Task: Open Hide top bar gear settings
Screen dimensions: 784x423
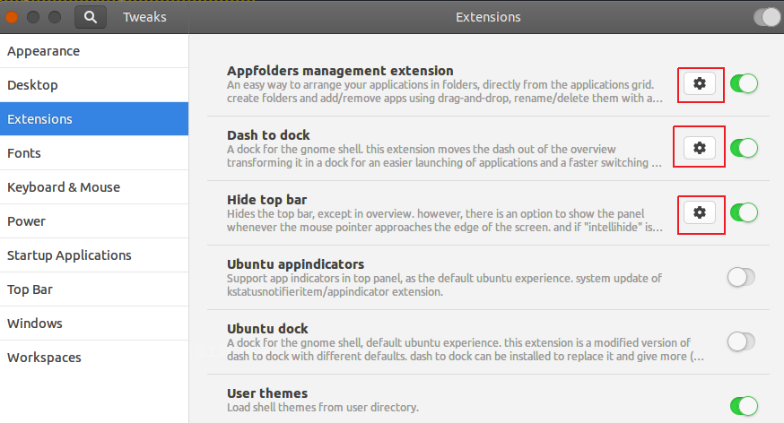Action: [x=700, y=212]
